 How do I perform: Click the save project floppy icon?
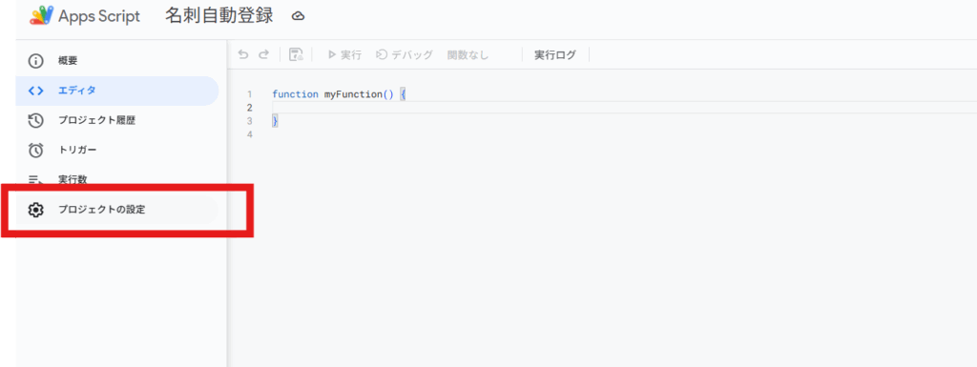(296, 54)
